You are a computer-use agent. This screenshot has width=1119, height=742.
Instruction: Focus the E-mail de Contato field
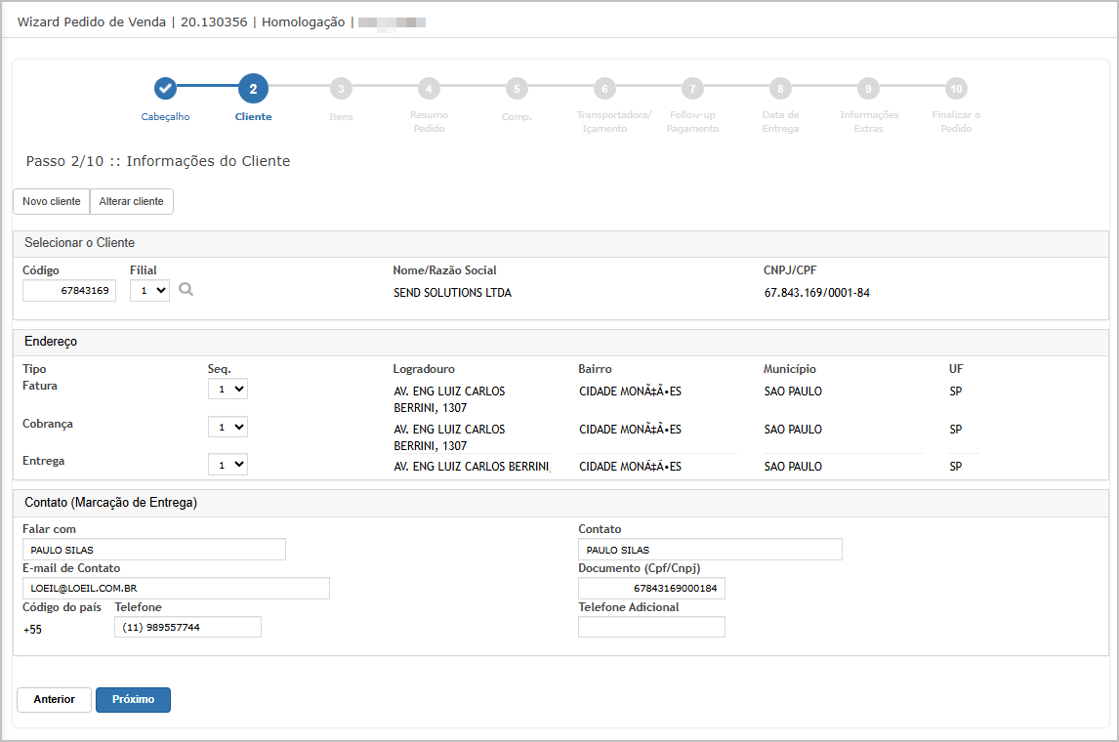[176, 588]
